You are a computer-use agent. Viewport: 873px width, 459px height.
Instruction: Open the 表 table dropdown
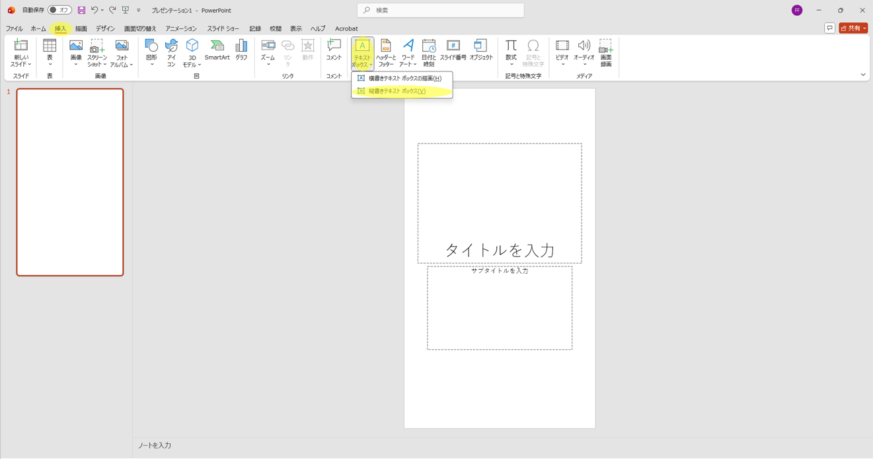click(x=50, y=52)
